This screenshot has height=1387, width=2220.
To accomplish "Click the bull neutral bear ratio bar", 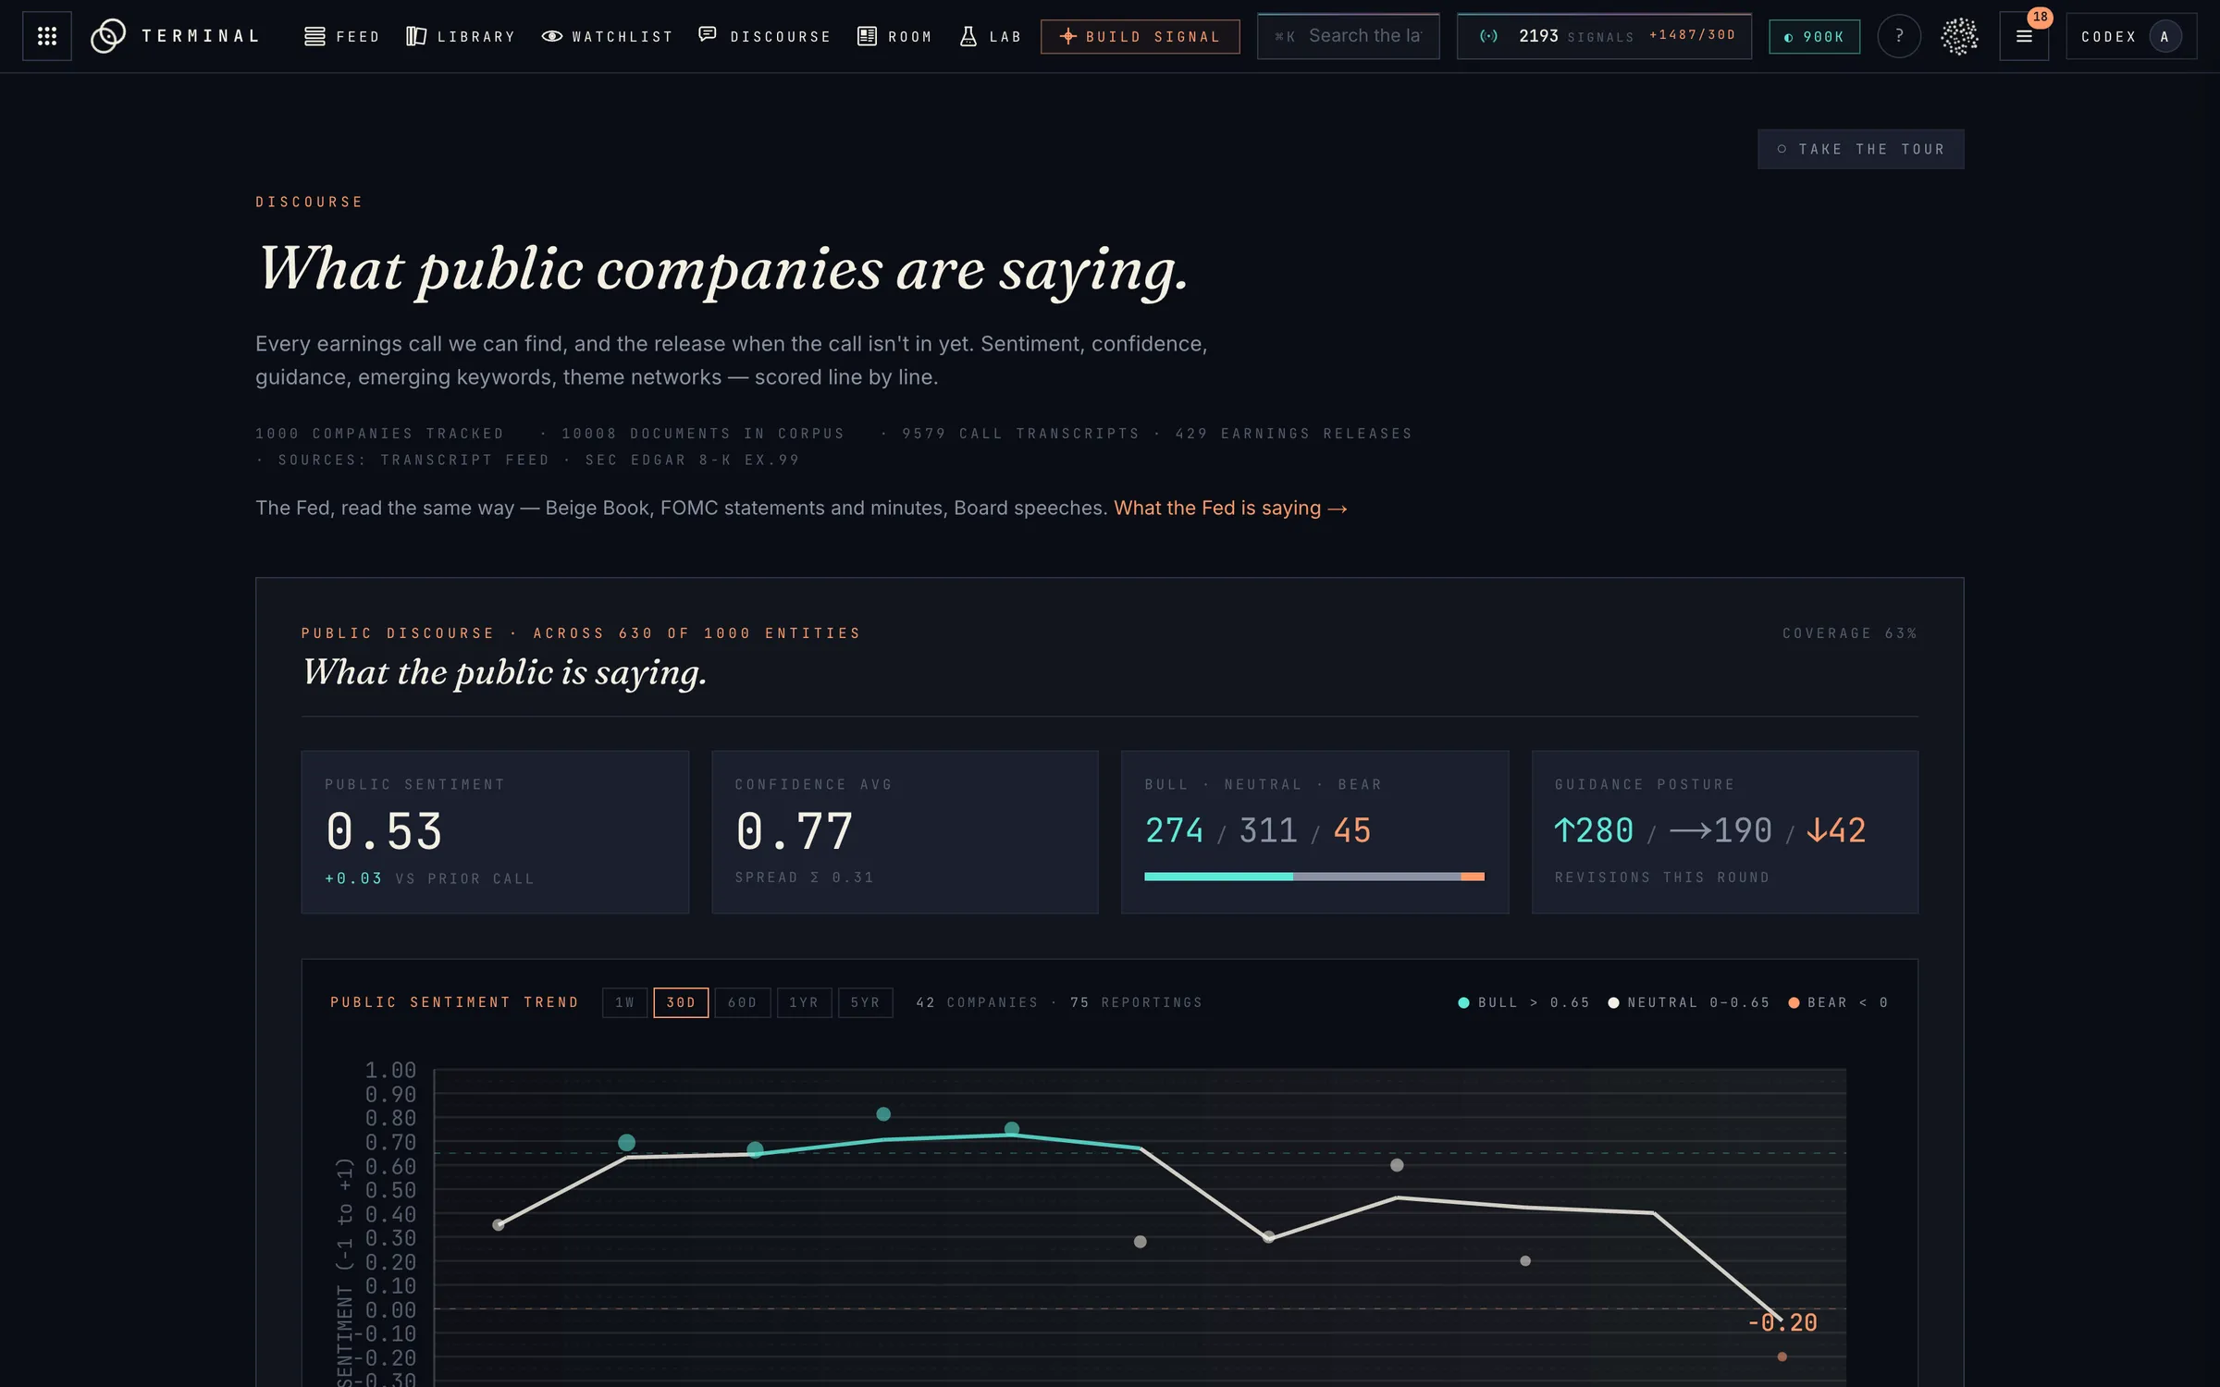I will (1314, 876).
